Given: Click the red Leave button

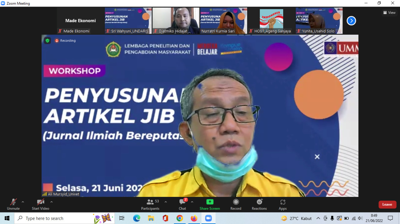Looking at the screenshot, I should [387, 205].
